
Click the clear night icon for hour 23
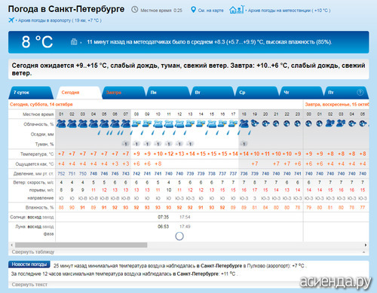coord(298,124)
